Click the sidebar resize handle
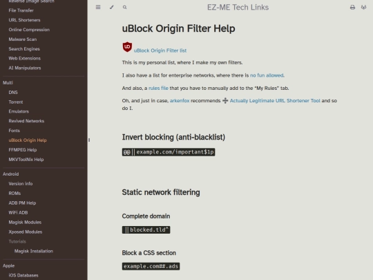Viewport: 373px width, 280px height. 89,140
